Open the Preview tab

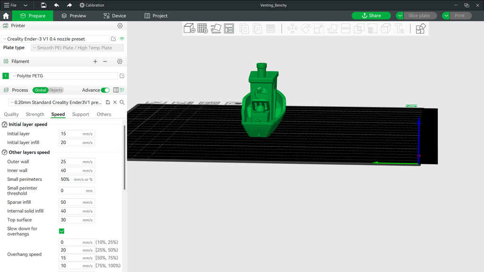(x=74, y=16)
